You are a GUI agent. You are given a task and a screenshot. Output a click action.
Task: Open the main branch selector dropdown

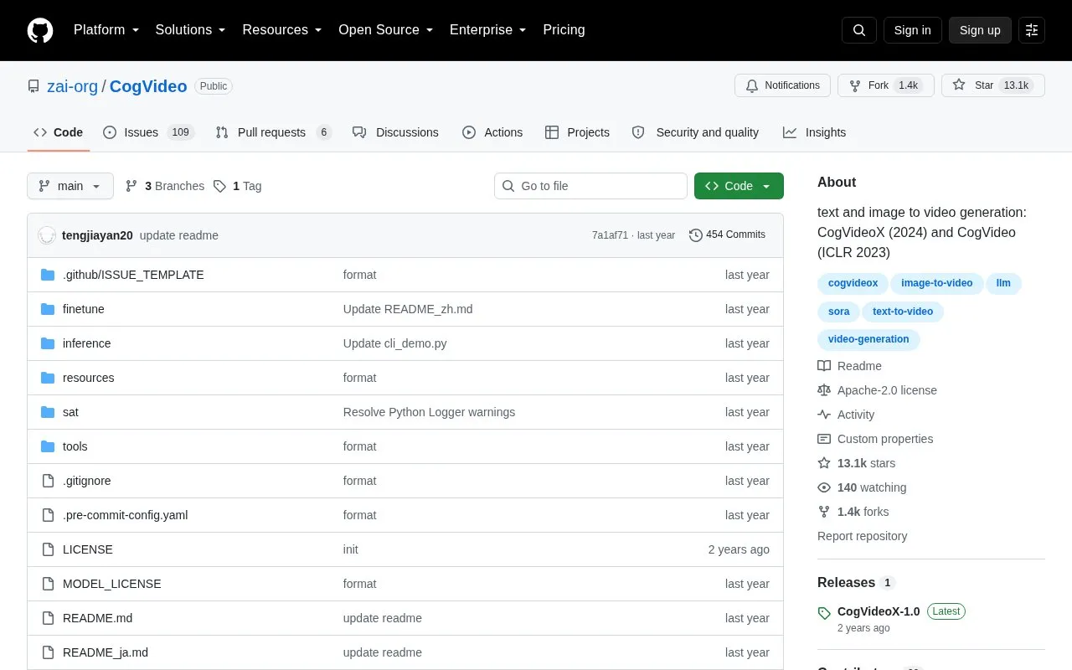click(70, 186)
